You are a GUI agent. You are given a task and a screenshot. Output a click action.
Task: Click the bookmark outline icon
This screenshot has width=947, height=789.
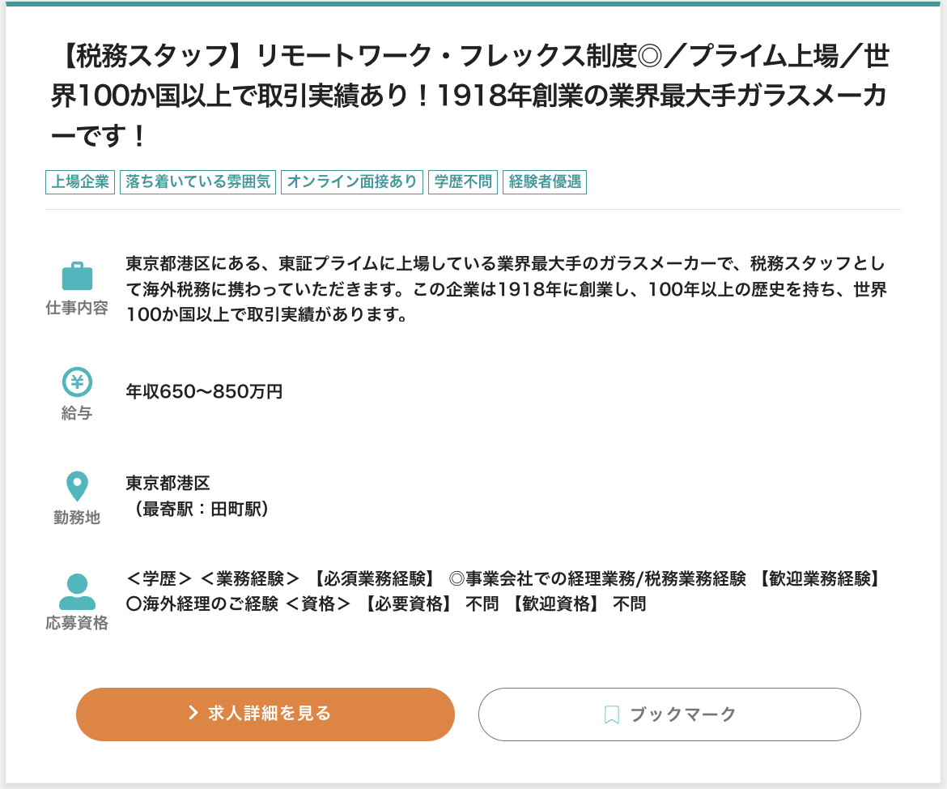[x=612, y=714]
